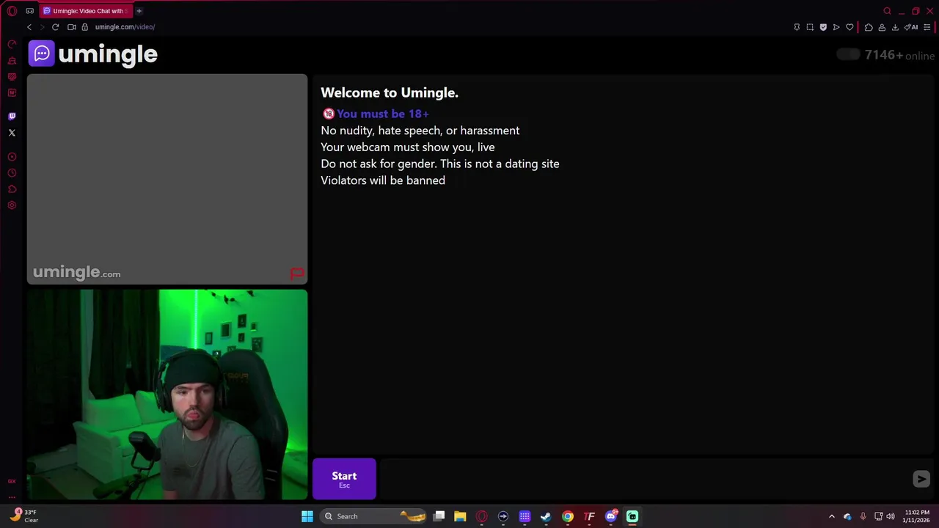
Task: Open the Windows Start menu
Action: 307,516
